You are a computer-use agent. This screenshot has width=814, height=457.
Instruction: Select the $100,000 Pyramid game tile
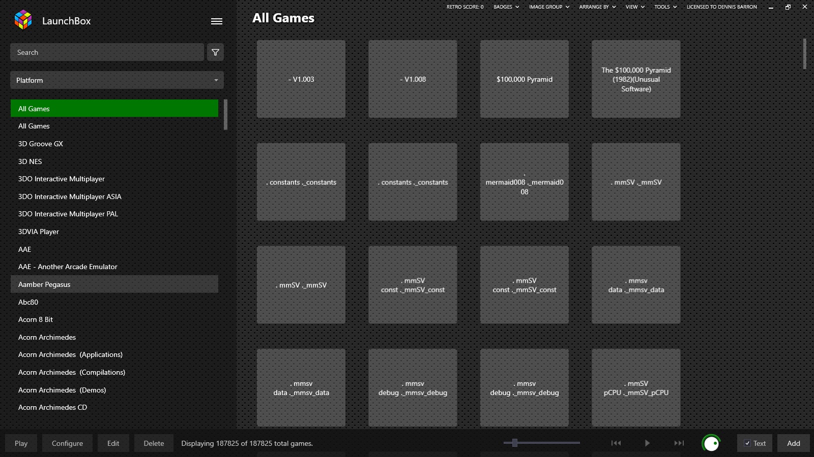pyautogui.click(x=525, y=79)
